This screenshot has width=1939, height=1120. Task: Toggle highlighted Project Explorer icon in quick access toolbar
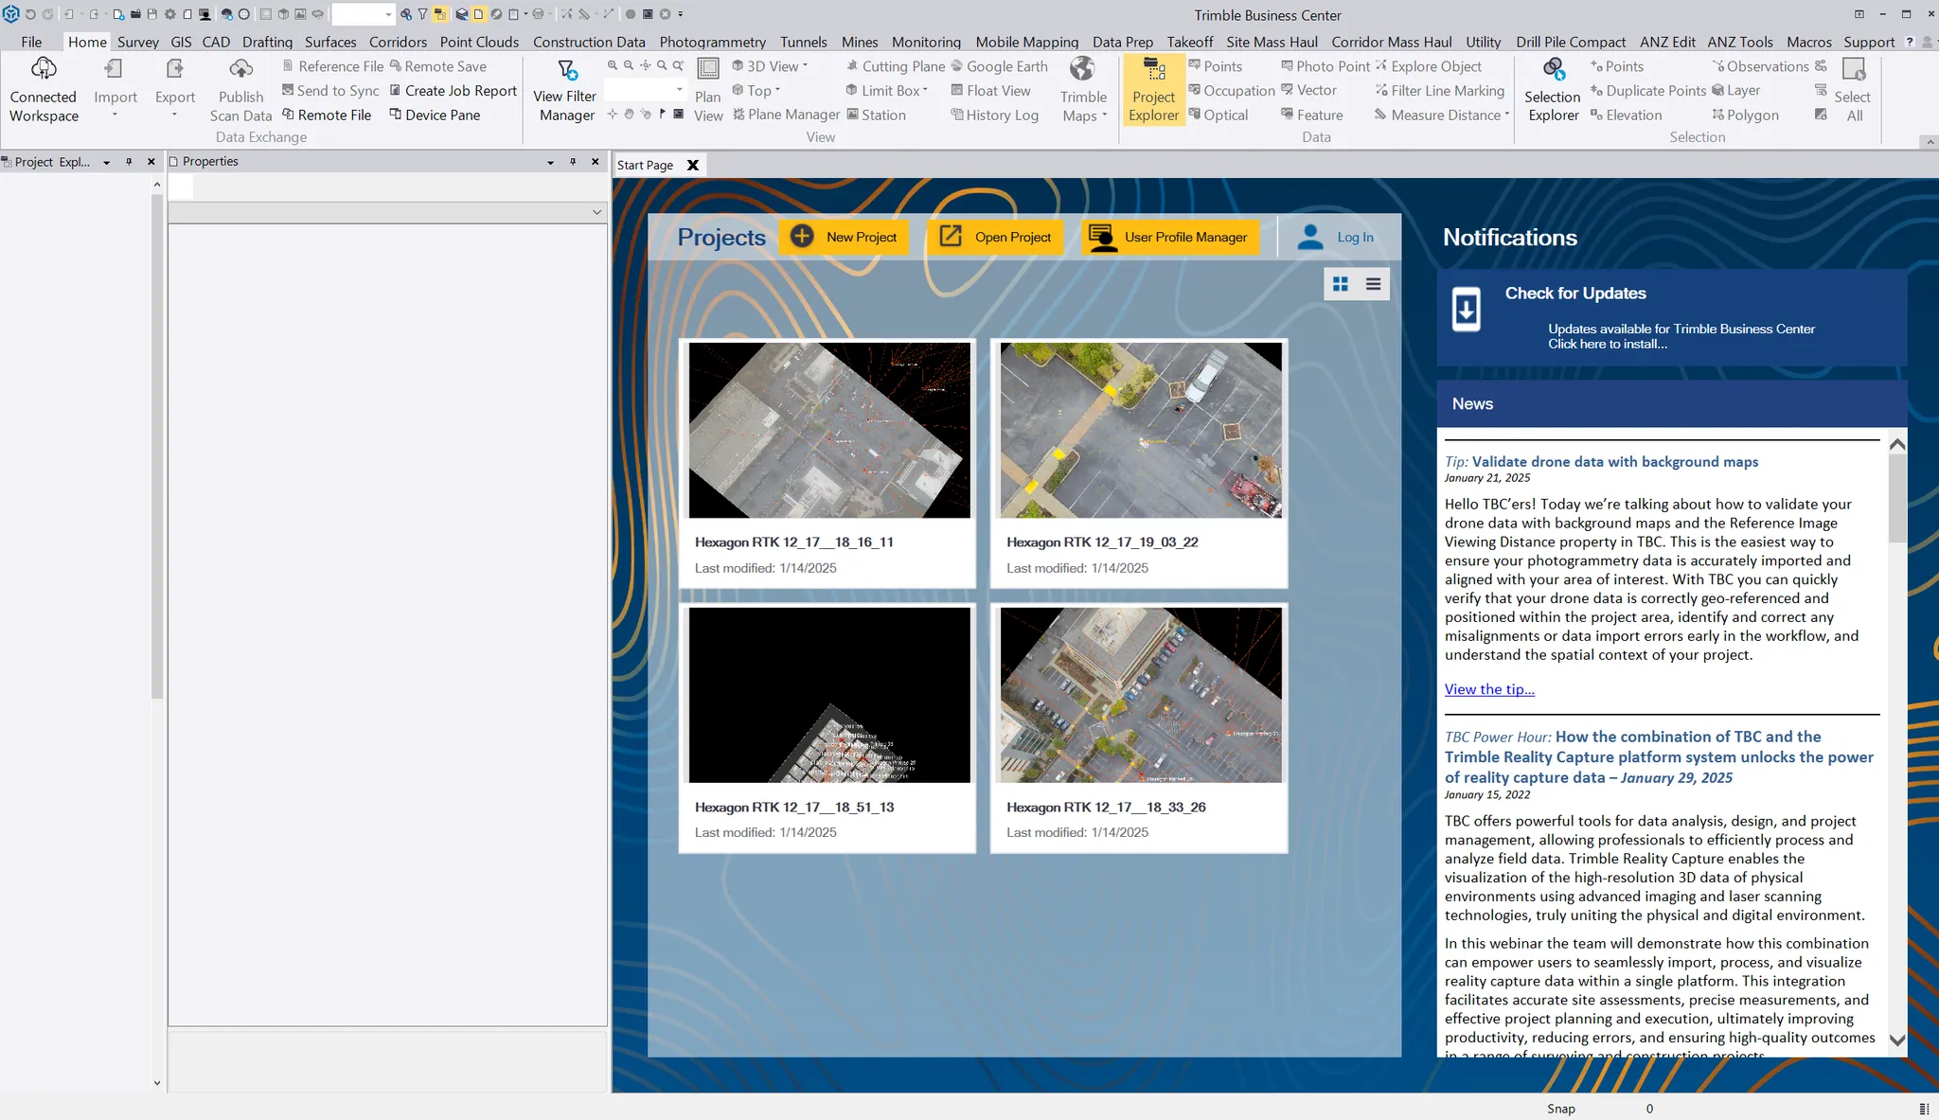tap(440, 14)
